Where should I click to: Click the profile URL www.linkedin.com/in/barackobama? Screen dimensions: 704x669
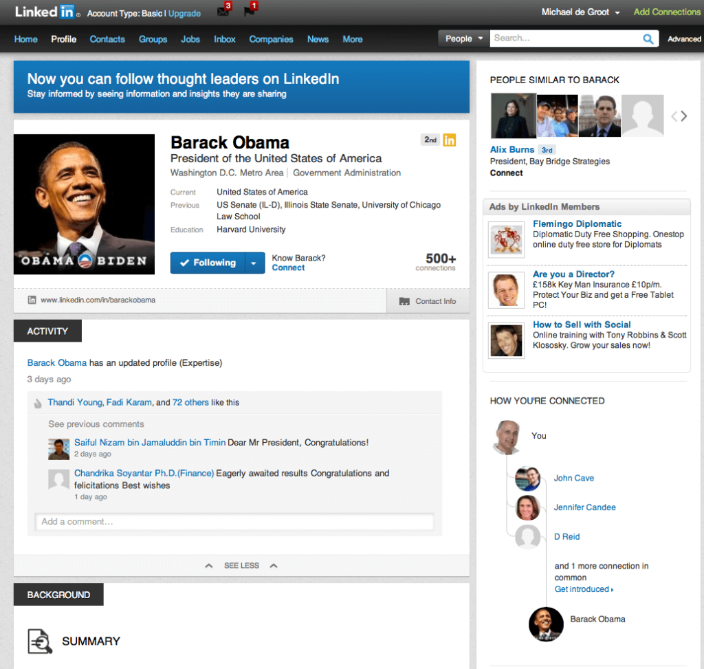pyautogui.click(x=98, y=300)
